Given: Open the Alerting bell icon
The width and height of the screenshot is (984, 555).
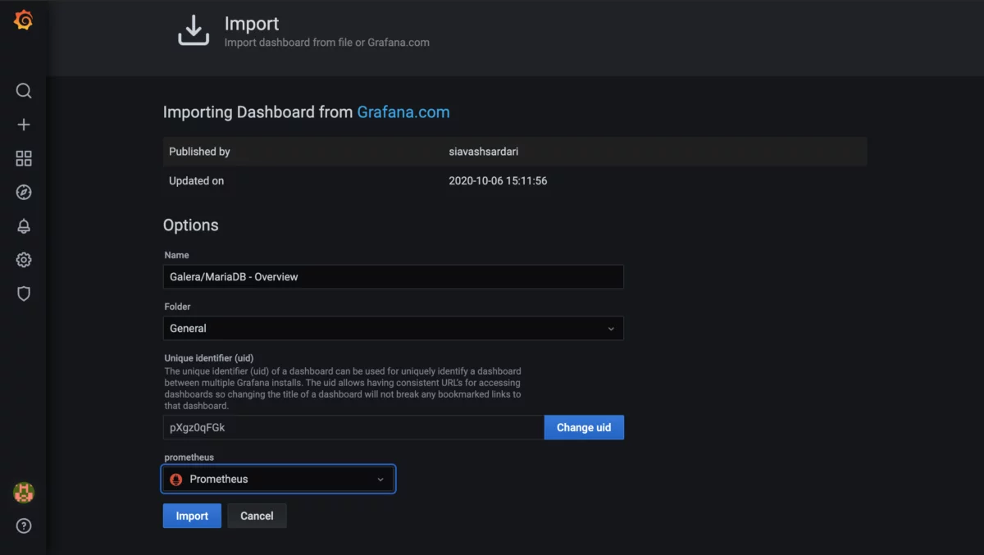Looking at the screenshot, I should click(24, 226).
